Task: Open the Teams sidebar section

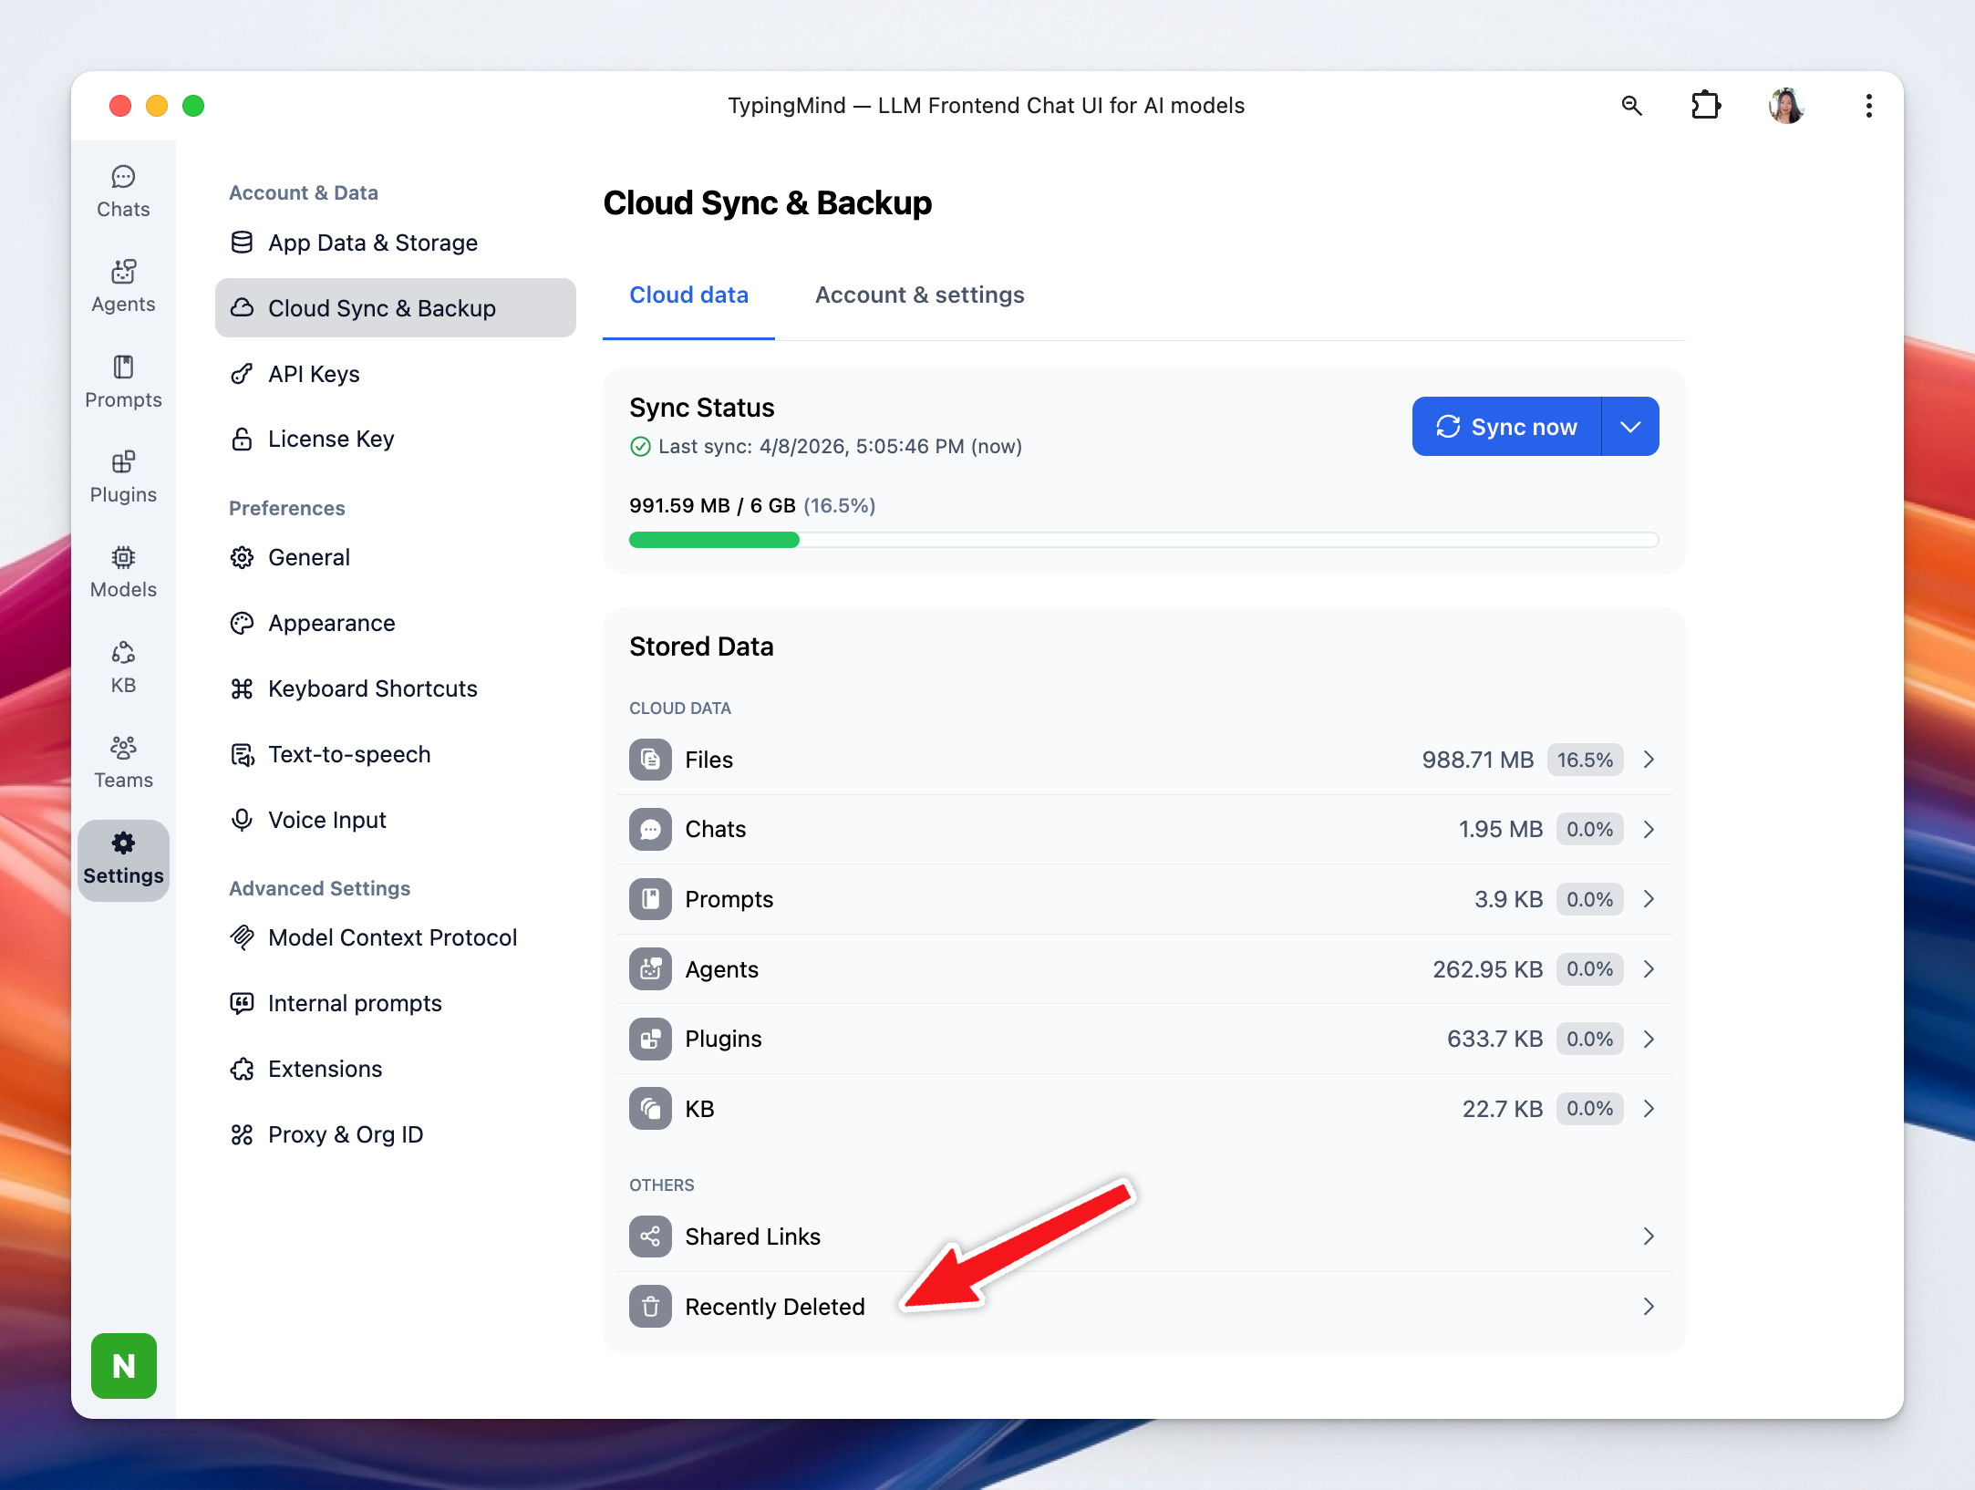Action: pos(123,761)
